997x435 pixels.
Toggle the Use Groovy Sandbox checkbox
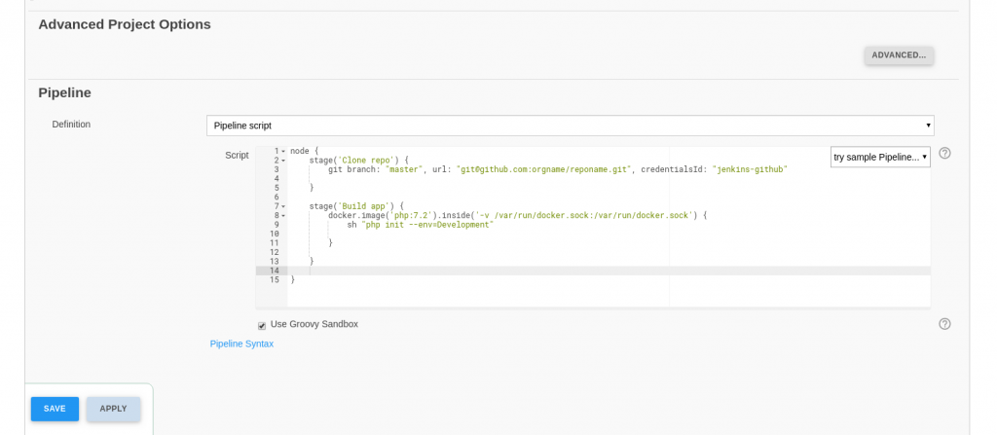[262, 325]
